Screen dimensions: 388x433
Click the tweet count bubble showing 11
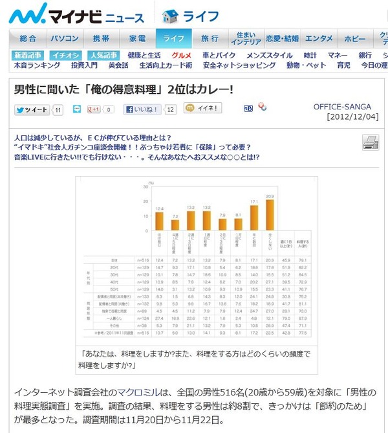coord(58,110)
